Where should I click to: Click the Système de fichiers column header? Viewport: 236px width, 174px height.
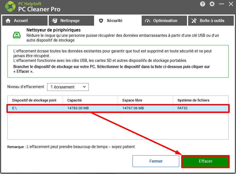(201, 100)
